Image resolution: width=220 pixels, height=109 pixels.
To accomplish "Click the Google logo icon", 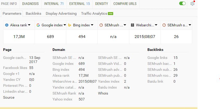I will pyautogui.click(x=38, y=25).
